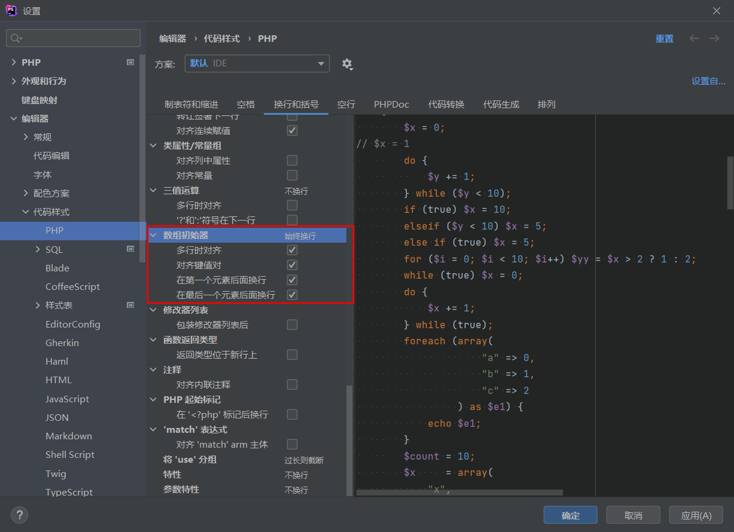Screen dimensions: 734x532
Task: Collapse 代码样式 tree node
Action: pyautogui.click(x=26, y=212)
